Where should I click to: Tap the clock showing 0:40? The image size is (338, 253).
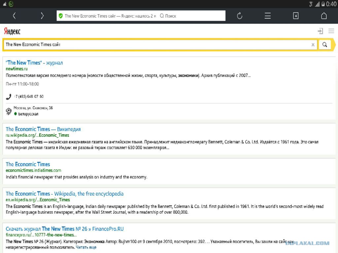click(x=331, y=4)
